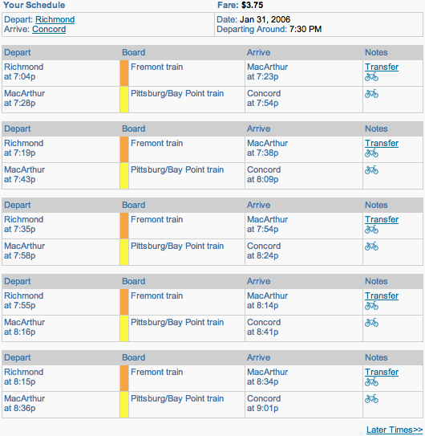Open the Concord arrival station link
Screen dimensions: 425x436
click(49, 29)
